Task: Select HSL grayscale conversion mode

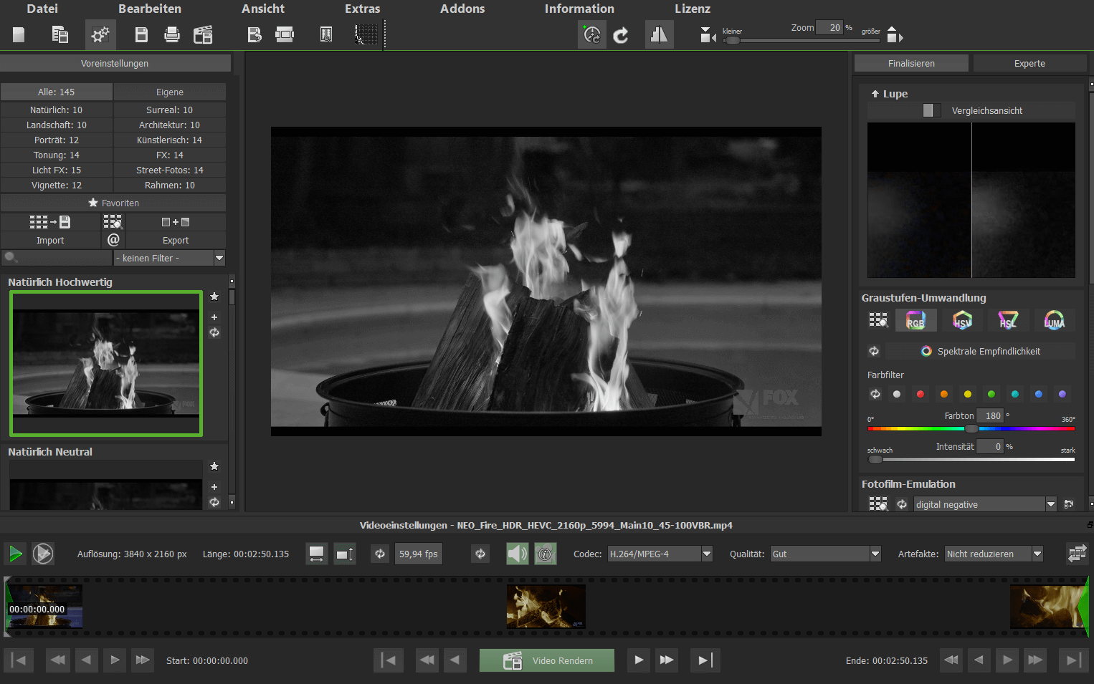Action: coord(1008,320)
